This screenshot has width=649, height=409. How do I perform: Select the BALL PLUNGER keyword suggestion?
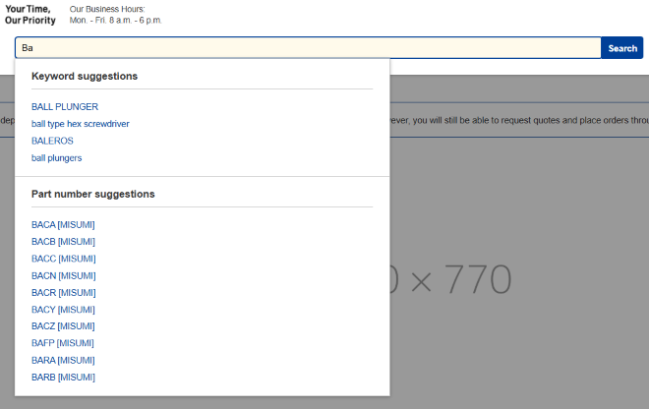pos(65,107)
